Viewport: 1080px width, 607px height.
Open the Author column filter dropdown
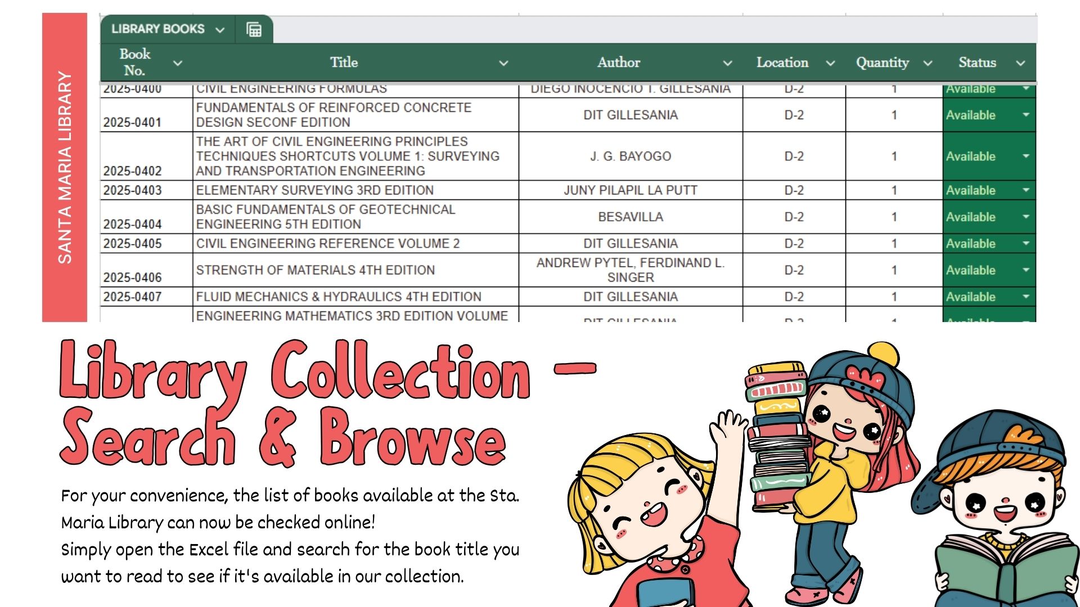coord(727,63)
